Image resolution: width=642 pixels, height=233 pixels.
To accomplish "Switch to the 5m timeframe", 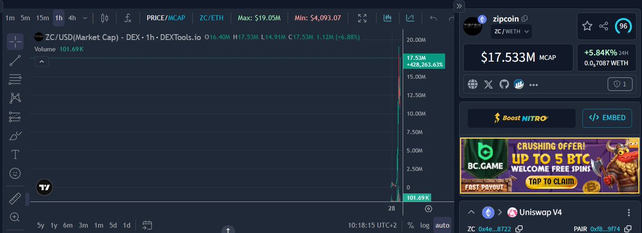I will (25, 18).
